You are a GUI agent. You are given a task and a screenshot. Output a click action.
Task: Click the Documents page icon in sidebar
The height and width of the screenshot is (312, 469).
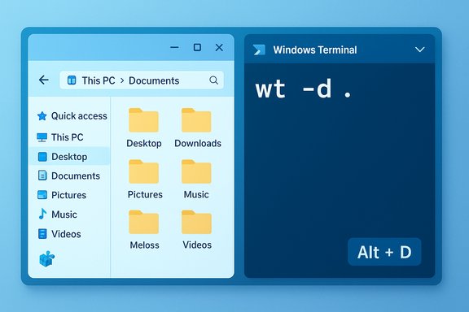tap(42, 175)
